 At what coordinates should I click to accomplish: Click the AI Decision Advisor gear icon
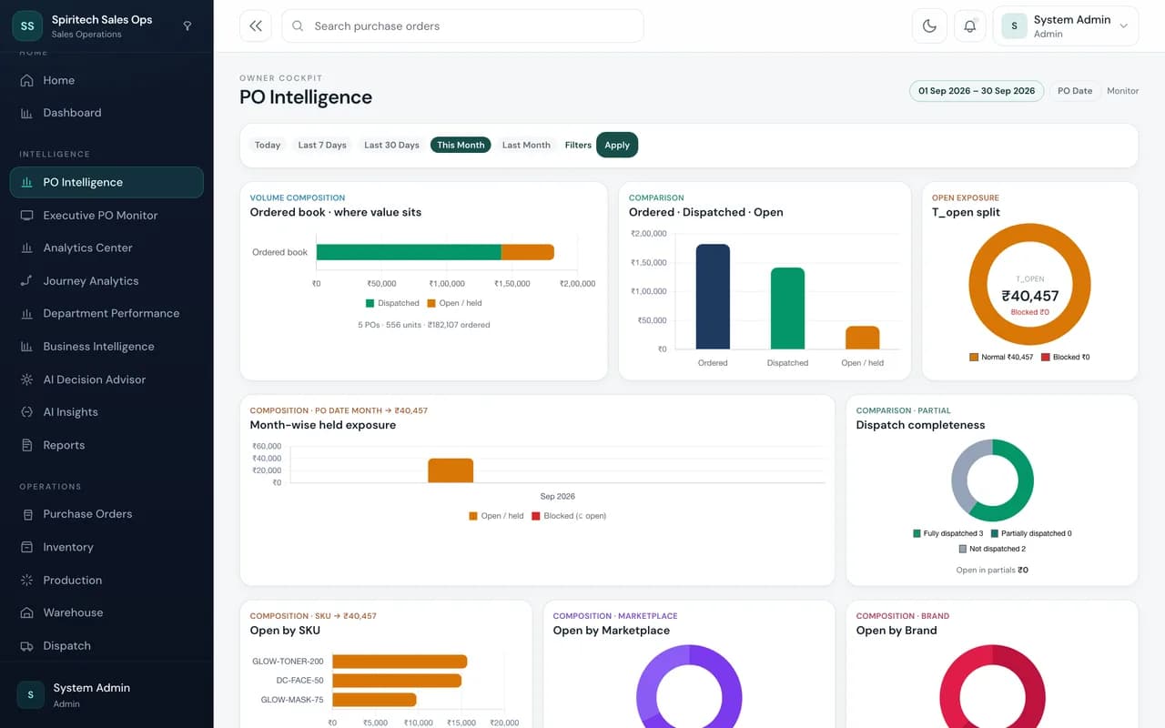(x=26, y=379)
